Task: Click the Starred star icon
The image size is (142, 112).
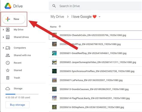Action: pyautogui.click(x=8, y=70)
